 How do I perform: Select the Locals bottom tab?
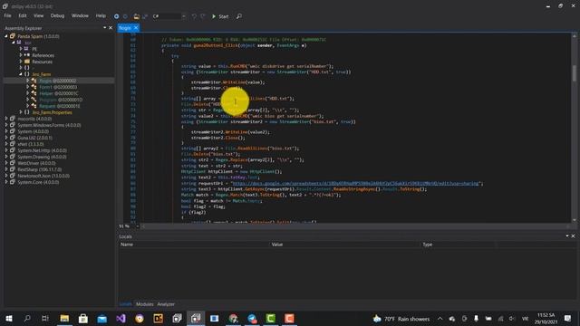click(125, 304)
